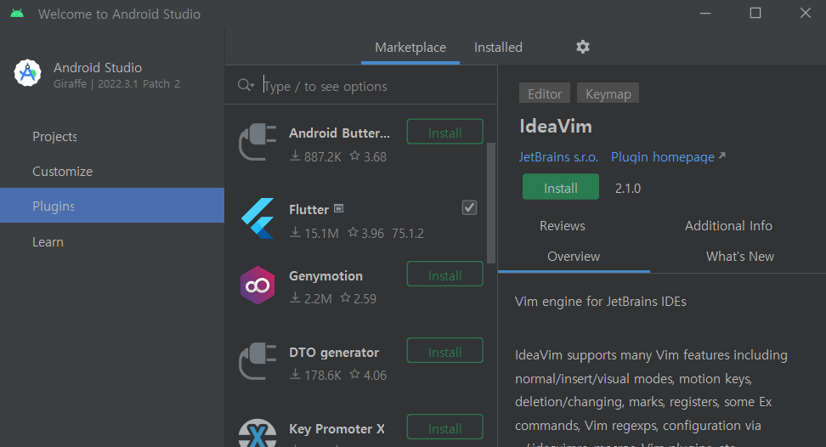Click the IdeaVim version 2.1.0 text
This screenshot has width=826, height=447.
tap(628, 189)
